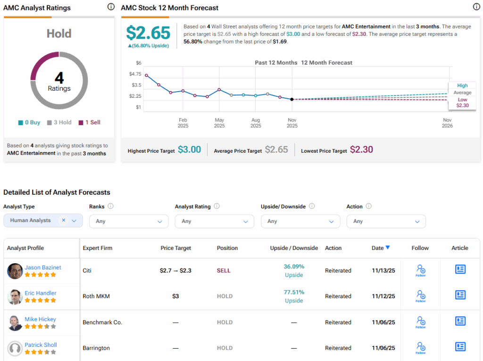Open article icon for Jason Bazinet row
Viewport: 483px width, 361px height.
coord(460,269)
